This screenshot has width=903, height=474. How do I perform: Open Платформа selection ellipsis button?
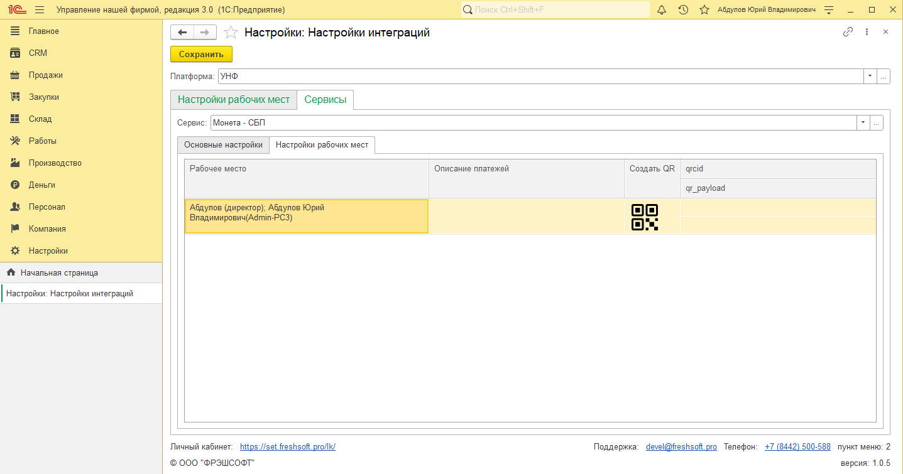coord(884,76)
